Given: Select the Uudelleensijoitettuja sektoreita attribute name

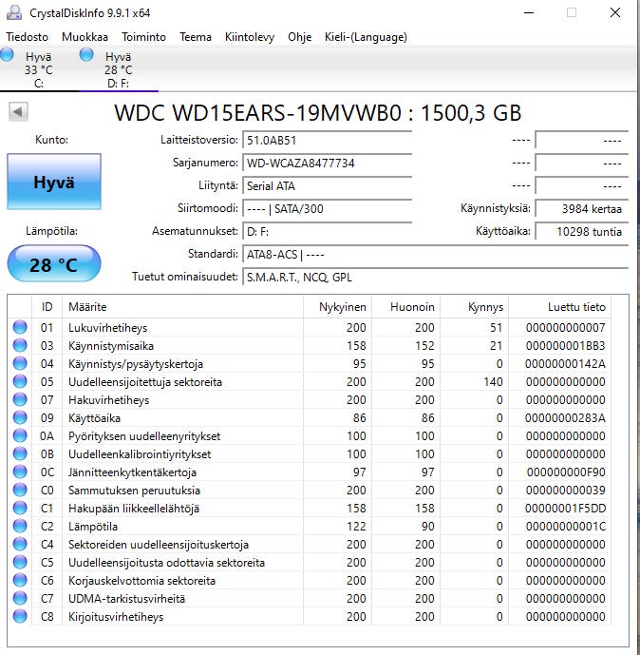Looking at the screenshot, I should pyautogui.click(x=145, y=382).
